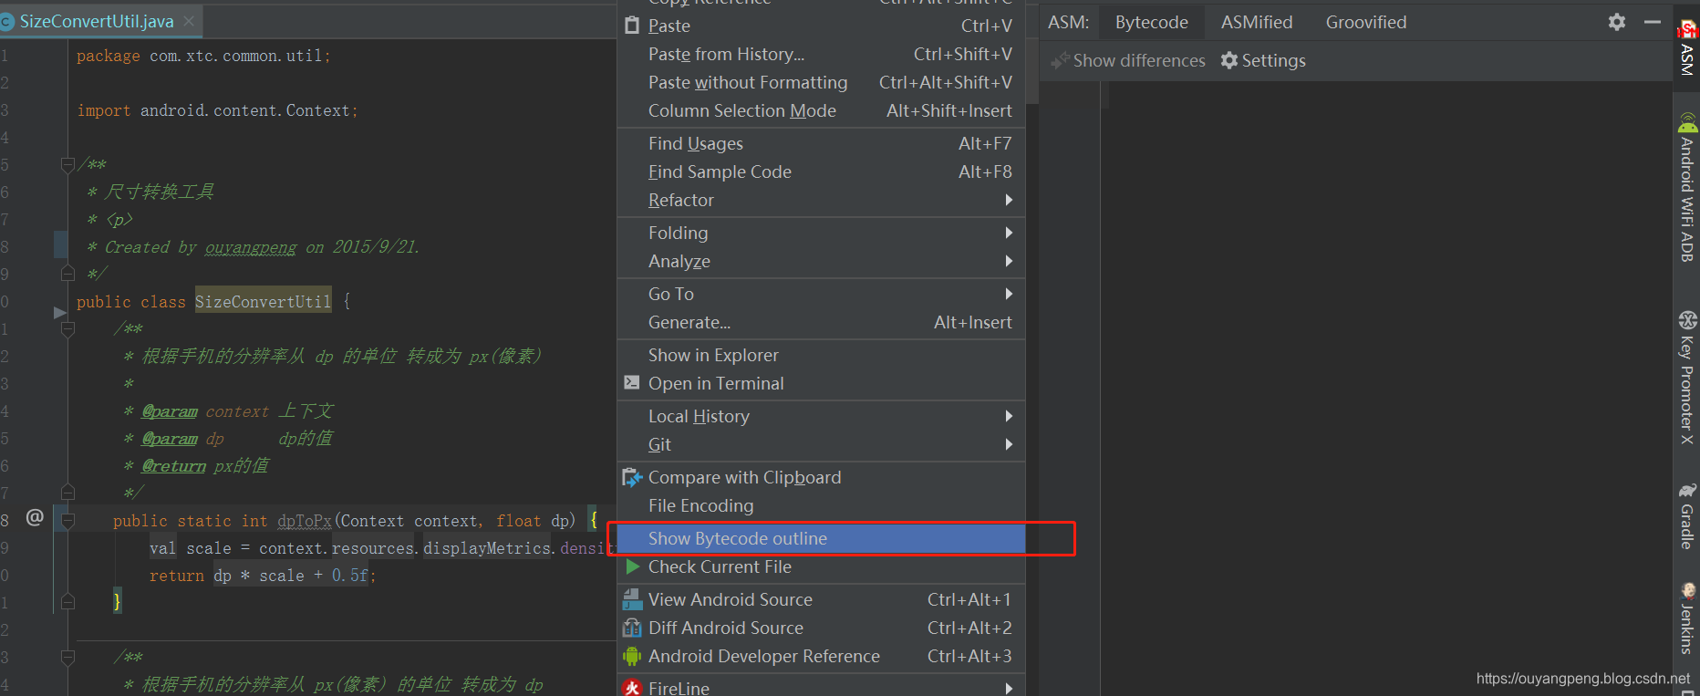Click the red FireLine icon
The height and width of the screenshot is (696, 1700).
[x=632, y=688]
